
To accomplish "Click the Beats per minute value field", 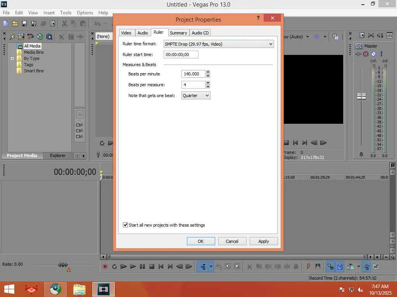I will (193, 74).
